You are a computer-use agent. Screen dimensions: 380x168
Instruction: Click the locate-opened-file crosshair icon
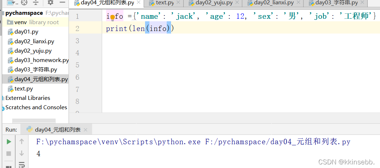click(x=24, y=3)
